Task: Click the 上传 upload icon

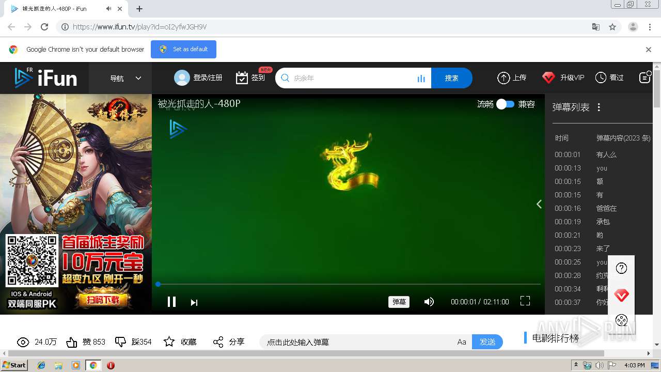Action: 503,78
